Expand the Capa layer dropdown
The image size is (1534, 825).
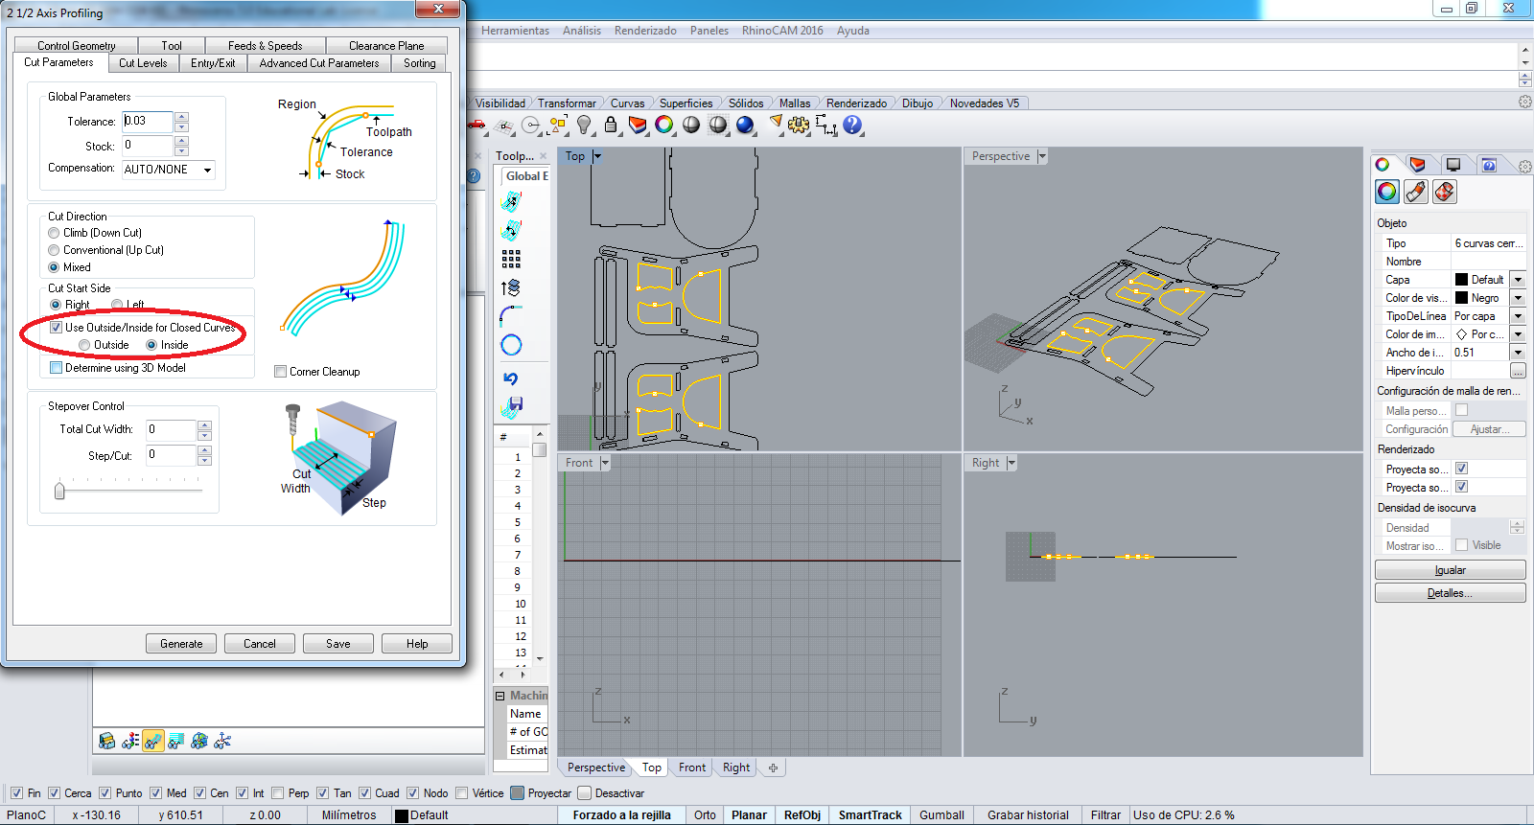point(1517,280)
